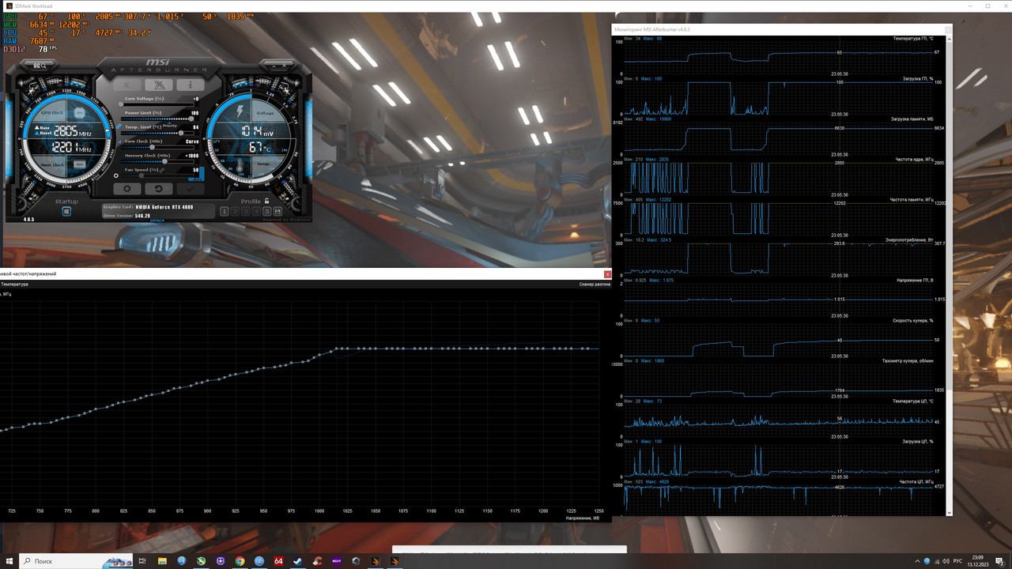Click the Temp. Limit slider handle
The image size is (1012, 569).
point(181,133)
